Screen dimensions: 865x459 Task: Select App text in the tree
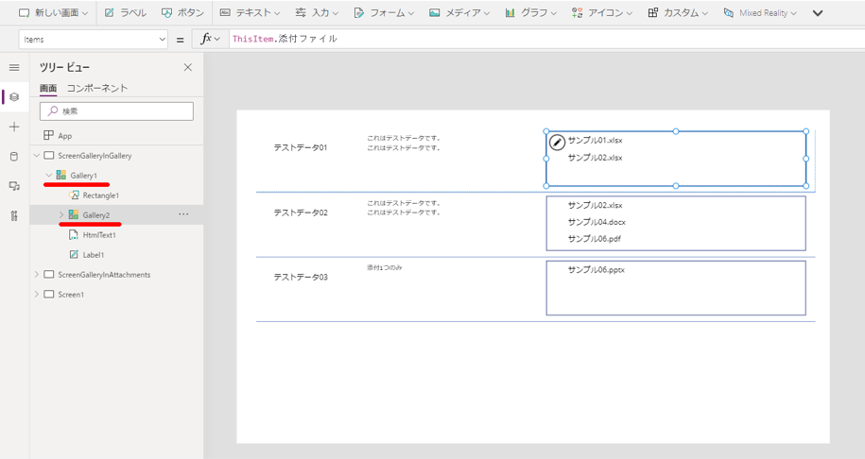coord(65,136)
